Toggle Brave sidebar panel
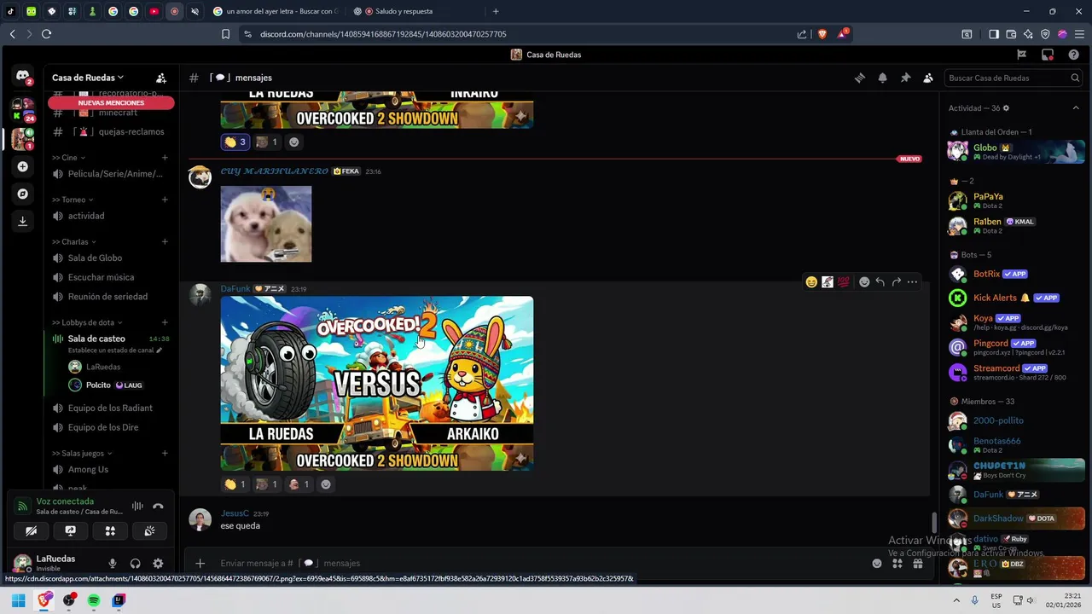Image resolution: width=1092 pixels, height=614 pixels. click(994, 34)
